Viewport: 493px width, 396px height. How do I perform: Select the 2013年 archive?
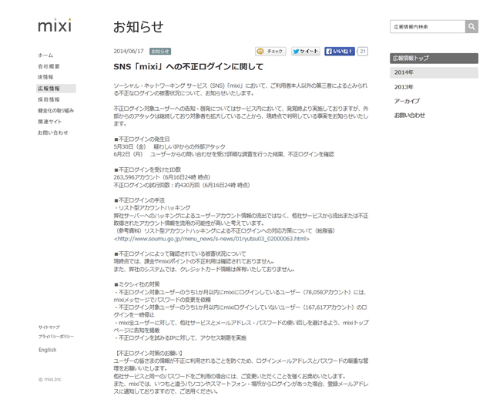pos(404,87)
